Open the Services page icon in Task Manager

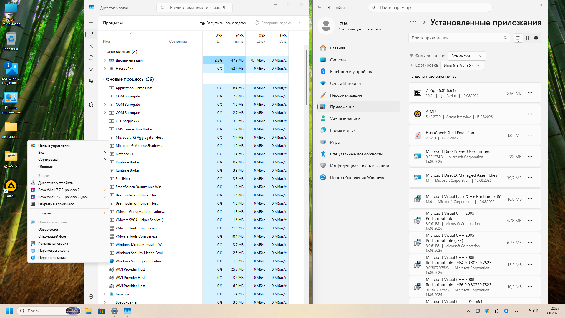click(91, 105)
